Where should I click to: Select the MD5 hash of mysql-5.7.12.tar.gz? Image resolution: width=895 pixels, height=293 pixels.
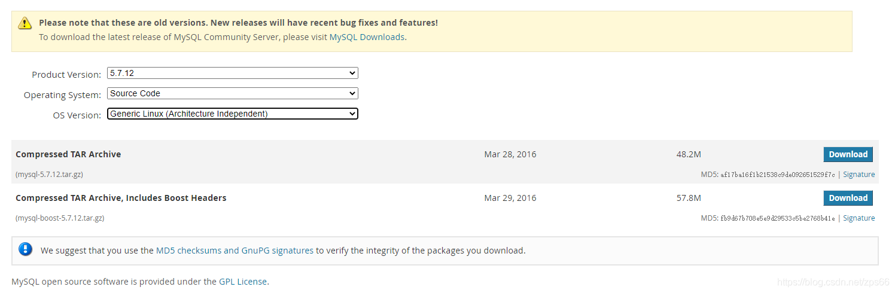coord(778,175)
